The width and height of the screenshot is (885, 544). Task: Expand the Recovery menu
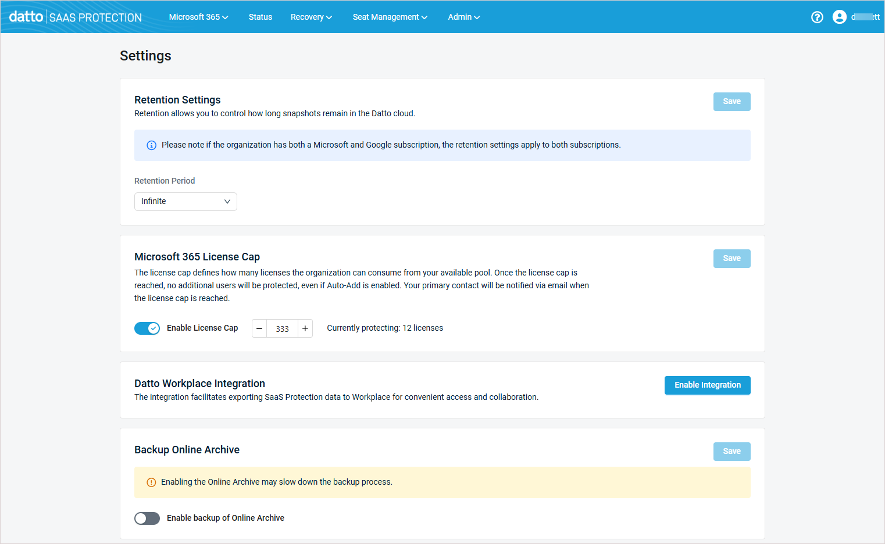click(x=311, y=17)
